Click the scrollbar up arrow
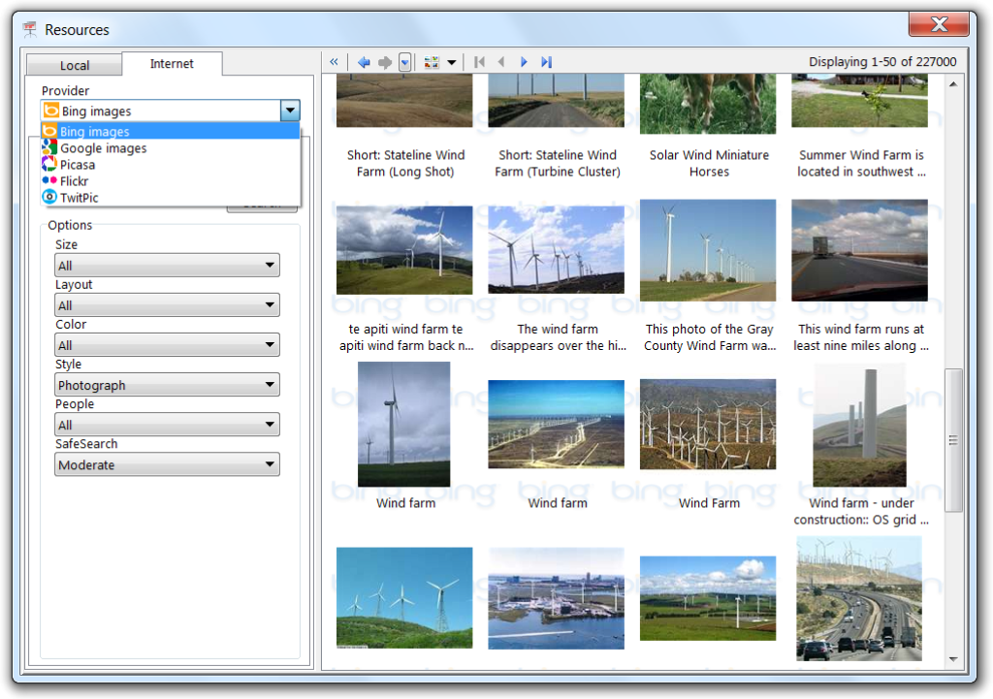The image size is (993, 699). [x=953, y=83]
